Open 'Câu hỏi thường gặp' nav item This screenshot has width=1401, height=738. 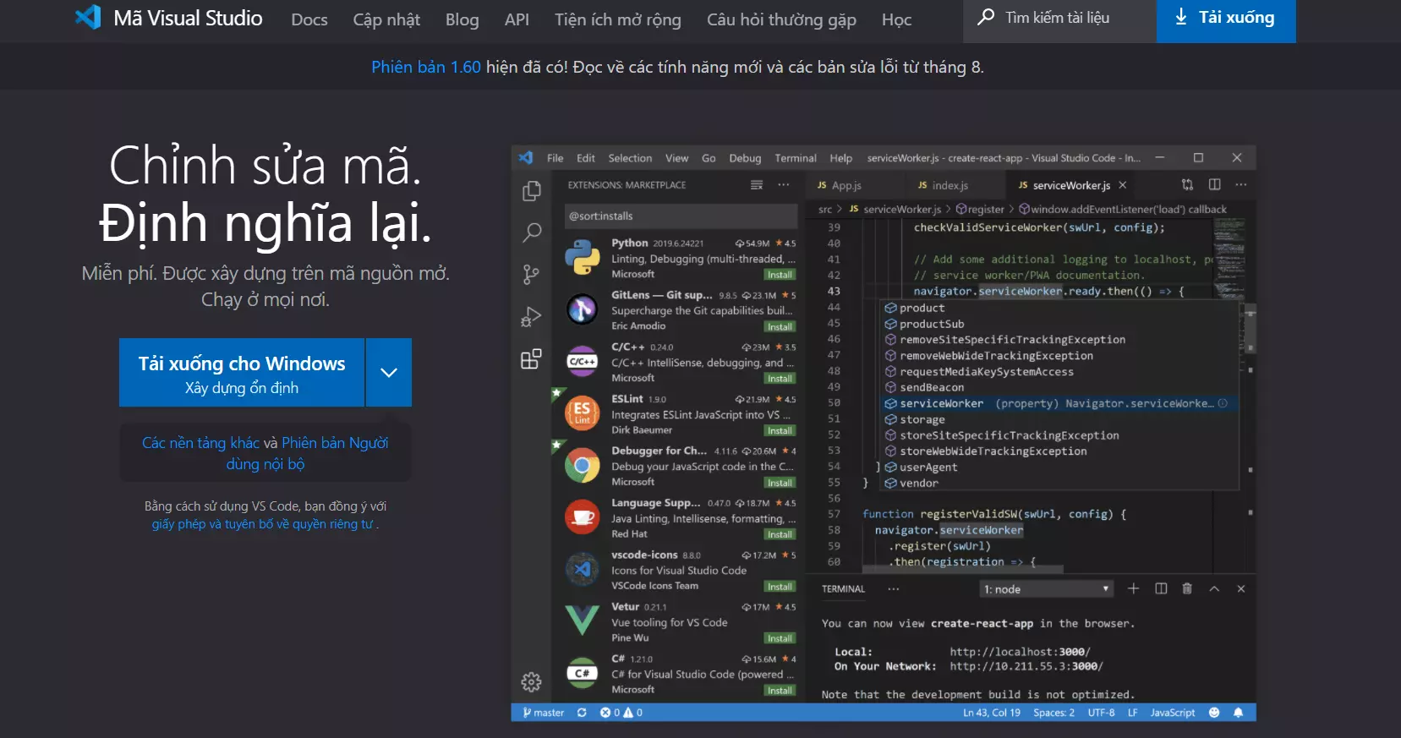(781, 19)
